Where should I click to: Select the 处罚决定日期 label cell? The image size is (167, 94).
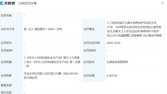(94, 43)
